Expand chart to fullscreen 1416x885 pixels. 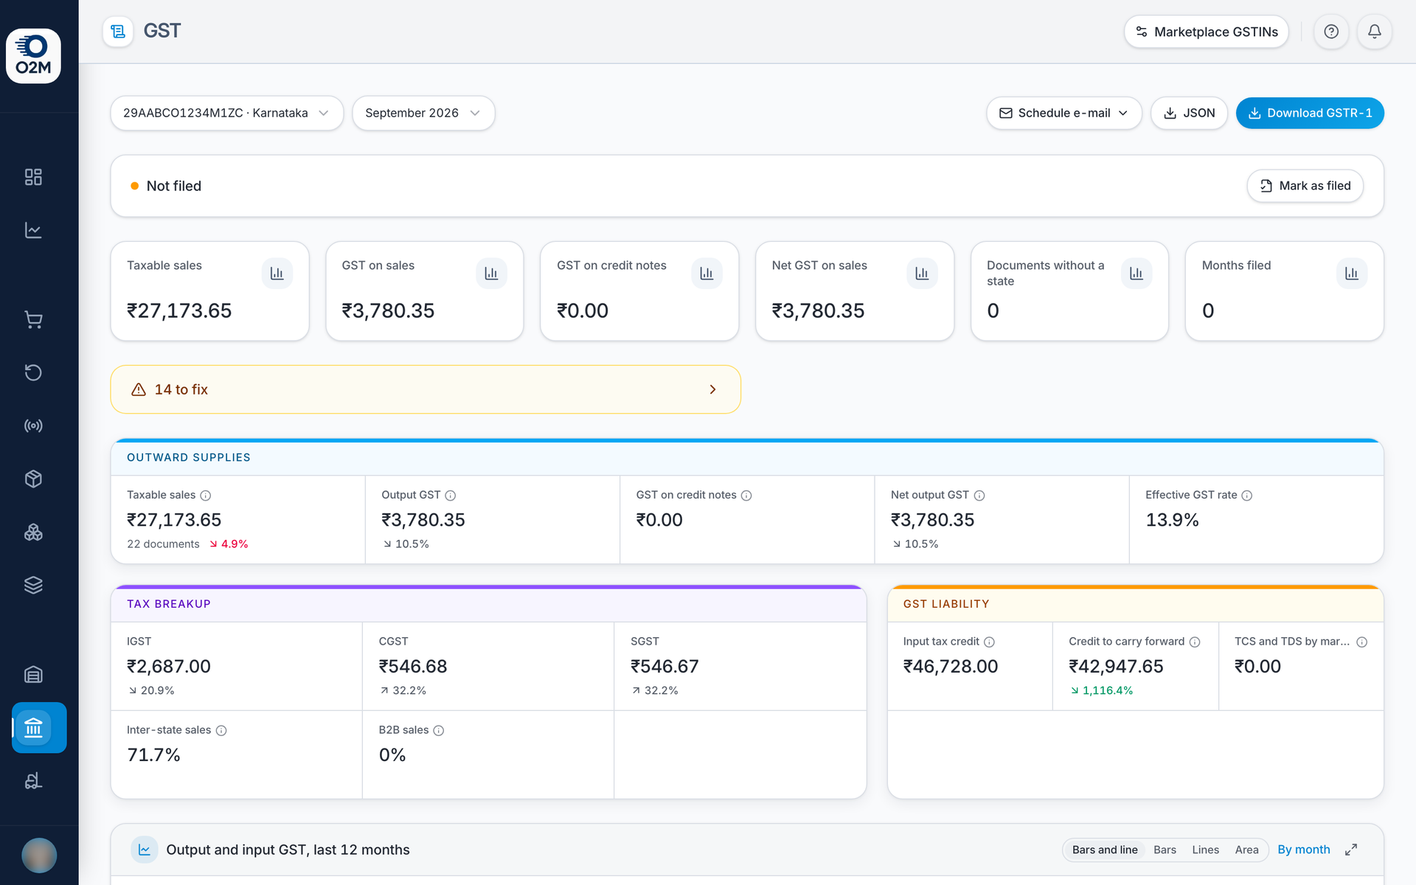coord(1351,850)
